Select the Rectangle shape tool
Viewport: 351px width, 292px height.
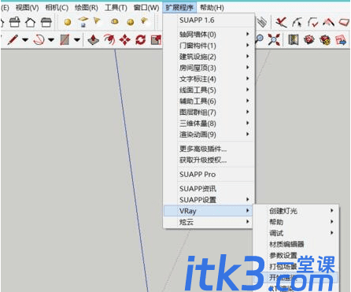point(65,40)
